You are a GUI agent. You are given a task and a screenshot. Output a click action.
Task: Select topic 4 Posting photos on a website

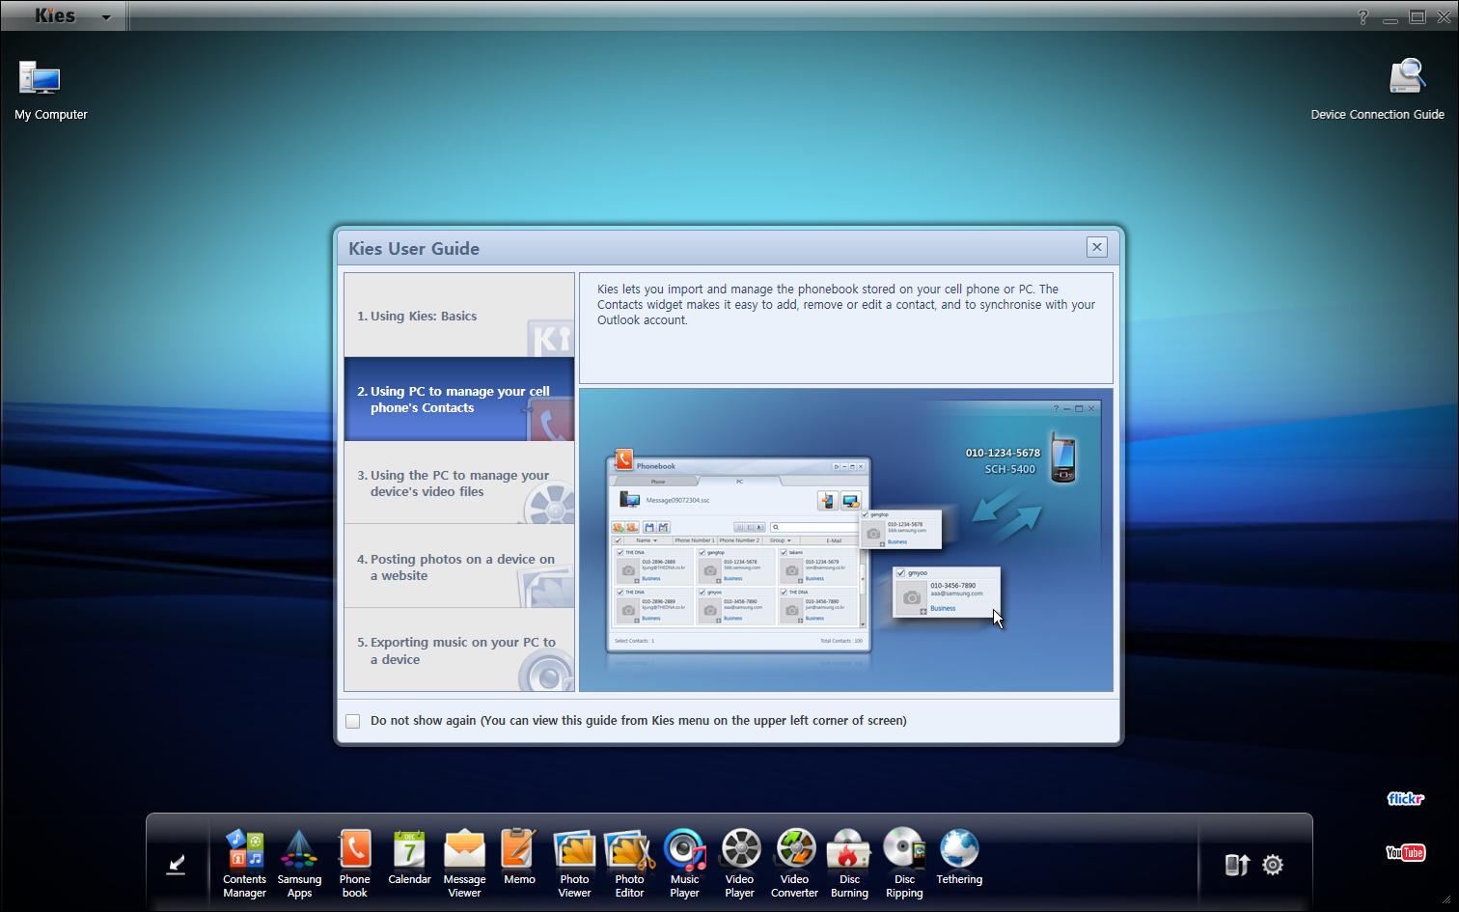pyautogui.click(x=459, y=567)
